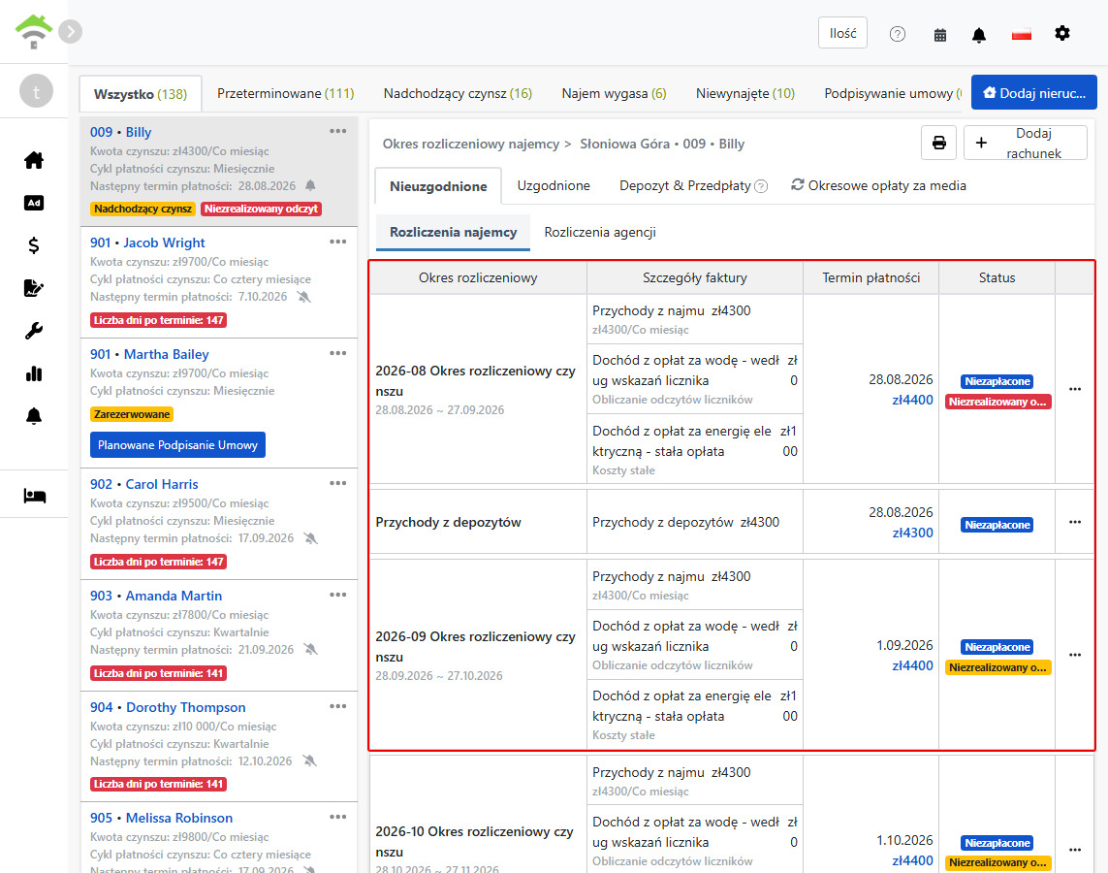Click the Ilość button

842,33
